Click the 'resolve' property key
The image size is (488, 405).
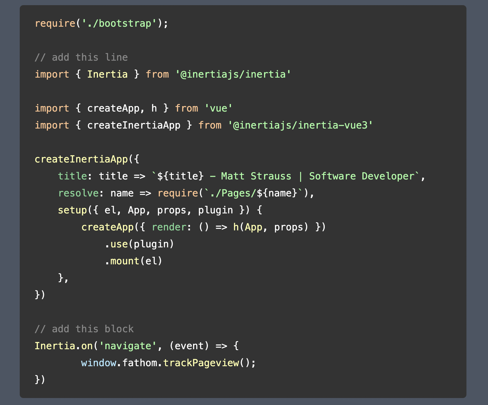pos(78,193)
